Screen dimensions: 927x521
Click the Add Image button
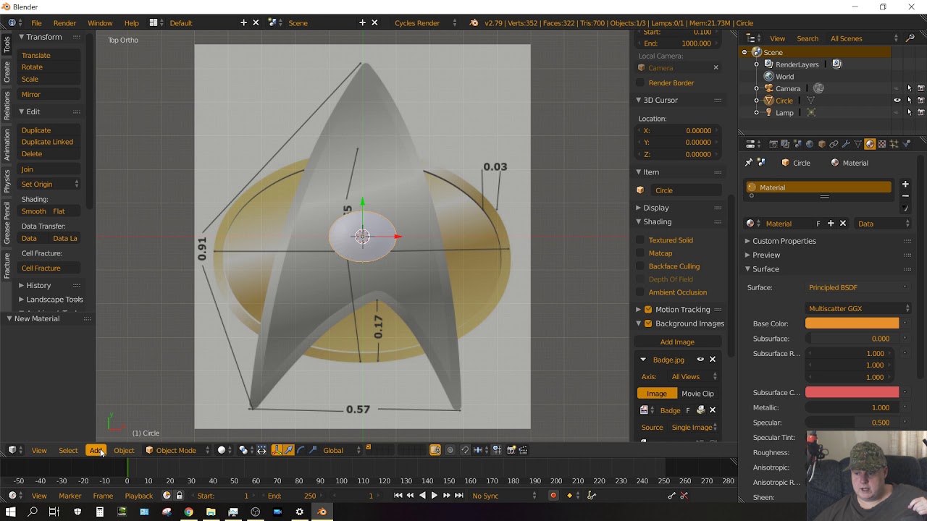click(x=677, y=342)
